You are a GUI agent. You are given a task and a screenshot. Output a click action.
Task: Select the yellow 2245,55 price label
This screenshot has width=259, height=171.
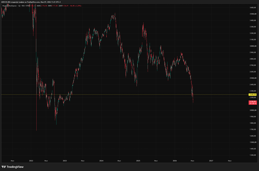pyautogui.click(x=253, y=95)
